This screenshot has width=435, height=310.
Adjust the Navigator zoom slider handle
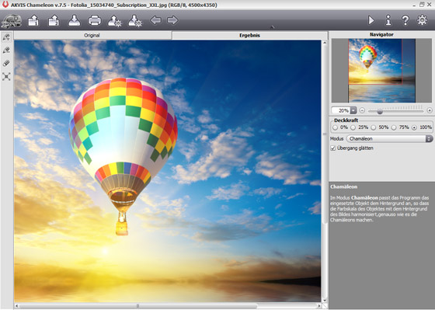click(x=380, y=111)
